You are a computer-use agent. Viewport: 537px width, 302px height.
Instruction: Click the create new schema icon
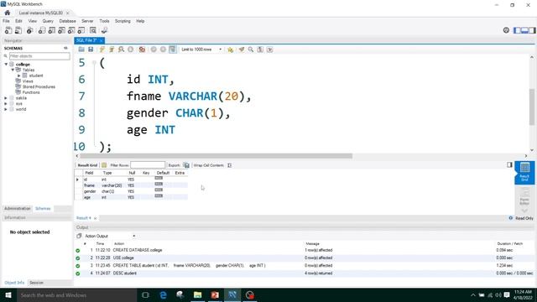(x=42, y=30)
